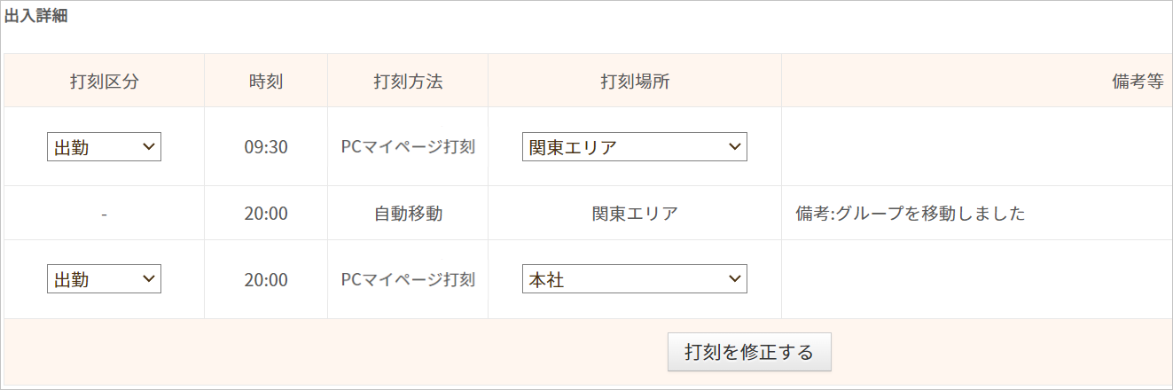Click the 20:00 time in the 本社 row
Viewport: 1173px width, 390px height.
coord(266,280)
